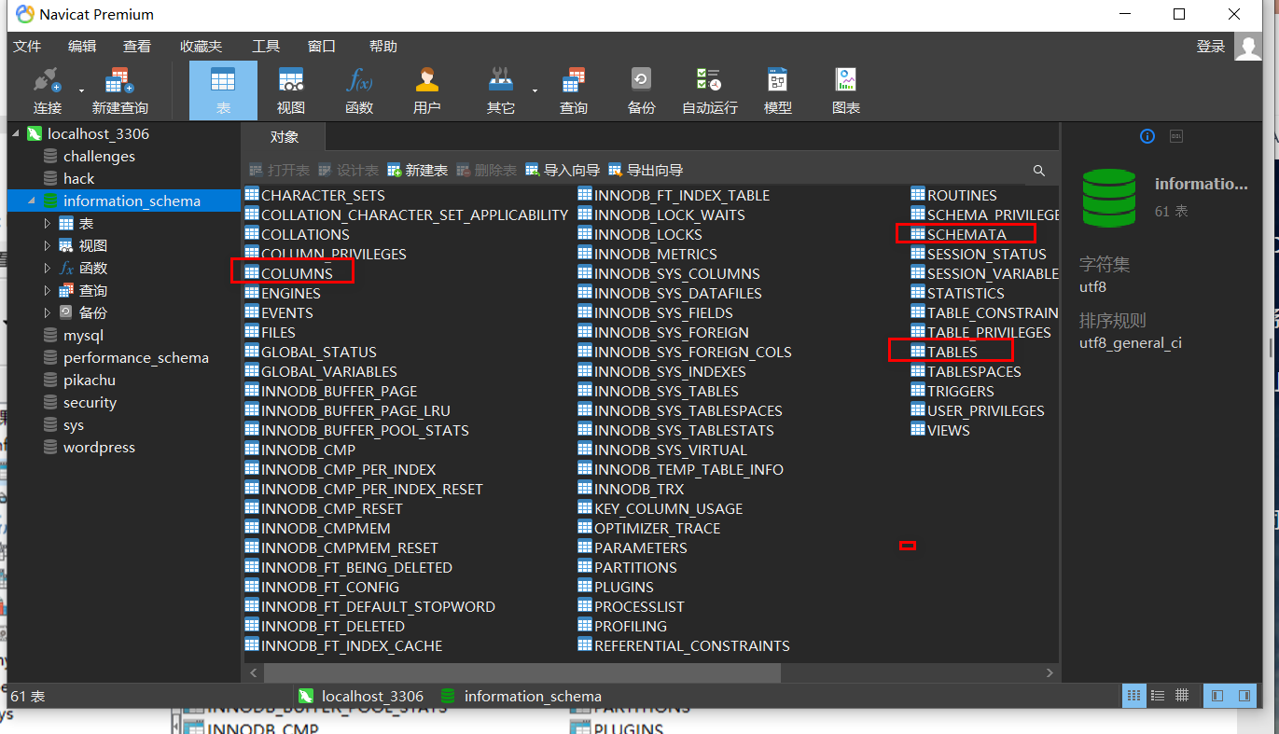1279x734 pixels.
Task: Click 导出向导 button
Action: [646, 171]
